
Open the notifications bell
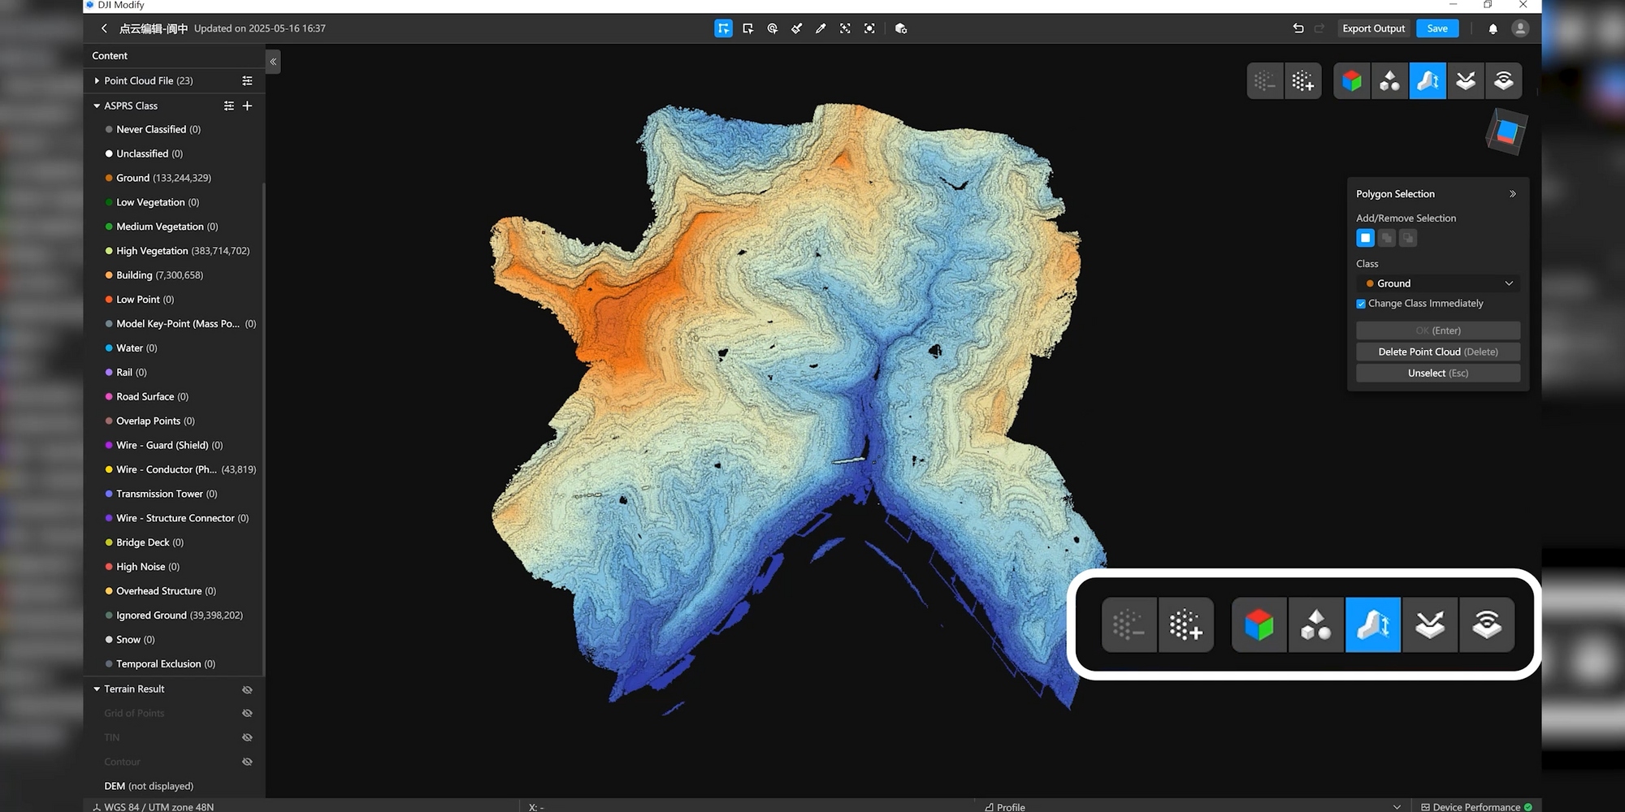[x=1493, y=28]
